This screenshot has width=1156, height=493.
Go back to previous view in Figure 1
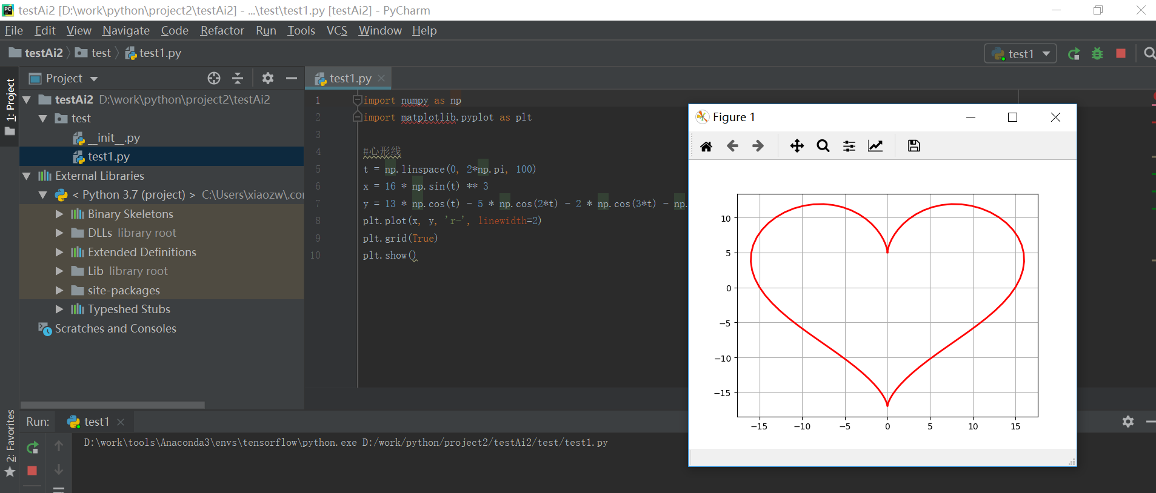(x=732, y=146)
